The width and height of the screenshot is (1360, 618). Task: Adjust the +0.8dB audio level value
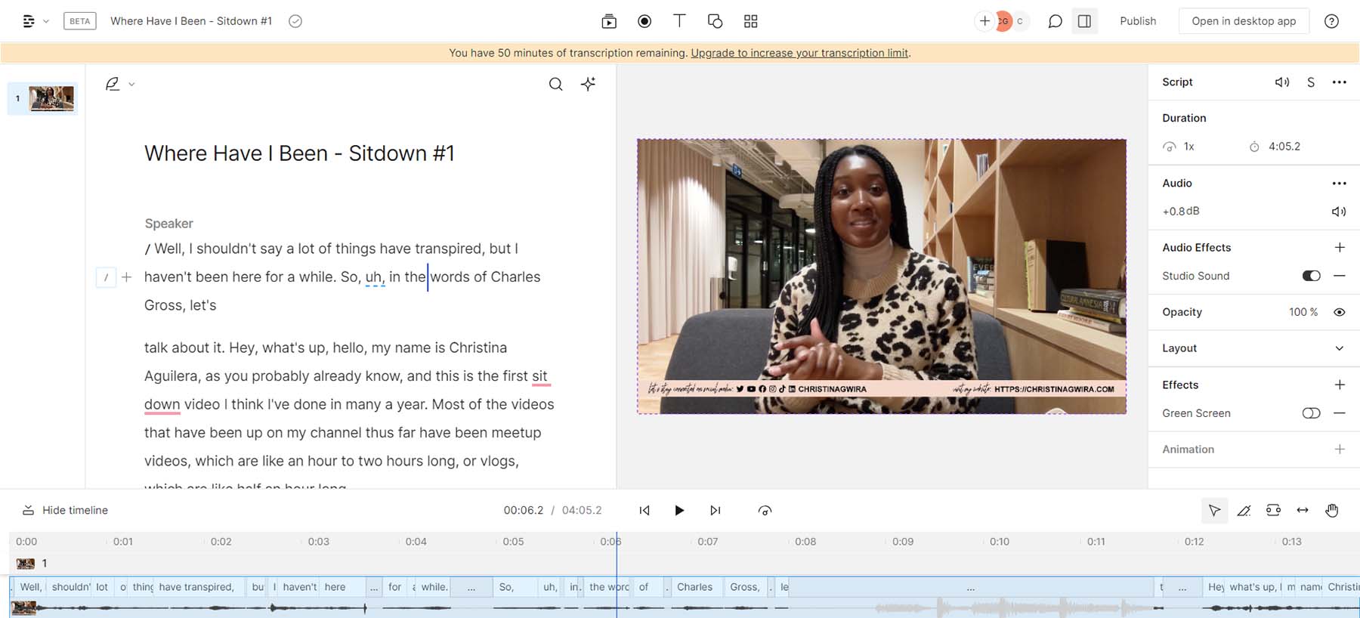1181,212
